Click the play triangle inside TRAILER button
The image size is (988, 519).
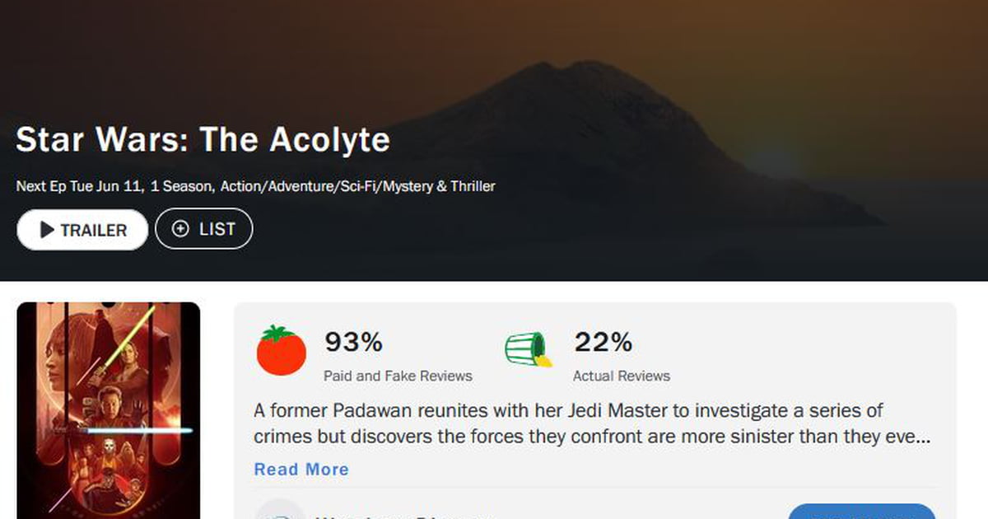point(47,230)
